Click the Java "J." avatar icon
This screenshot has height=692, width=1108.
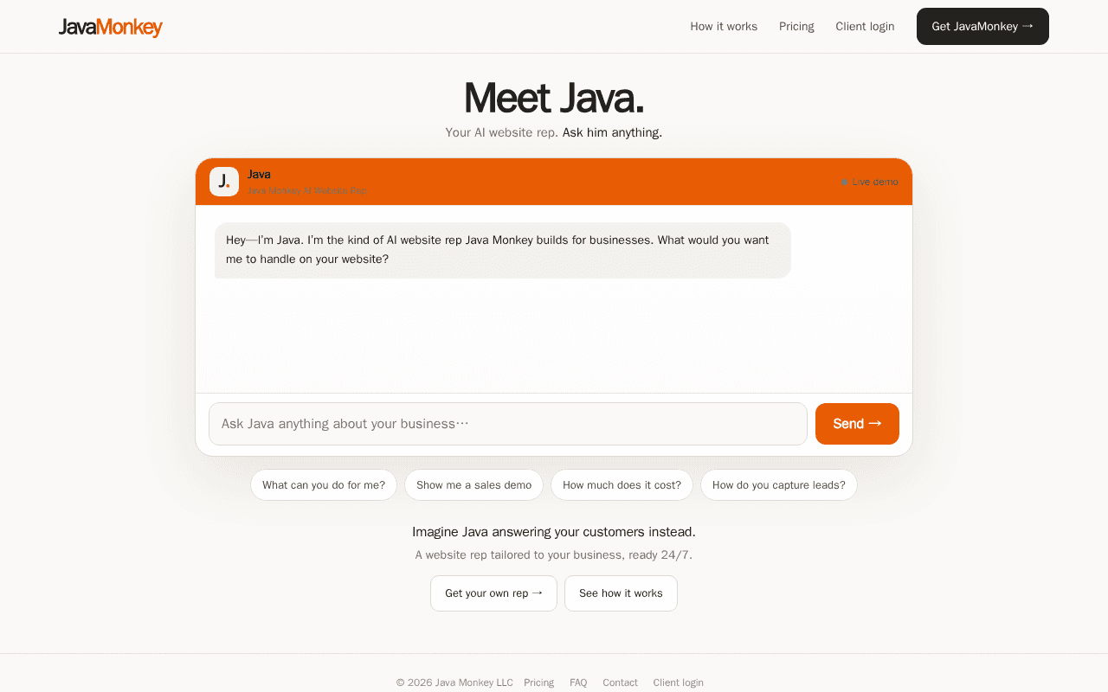[224, 182]
